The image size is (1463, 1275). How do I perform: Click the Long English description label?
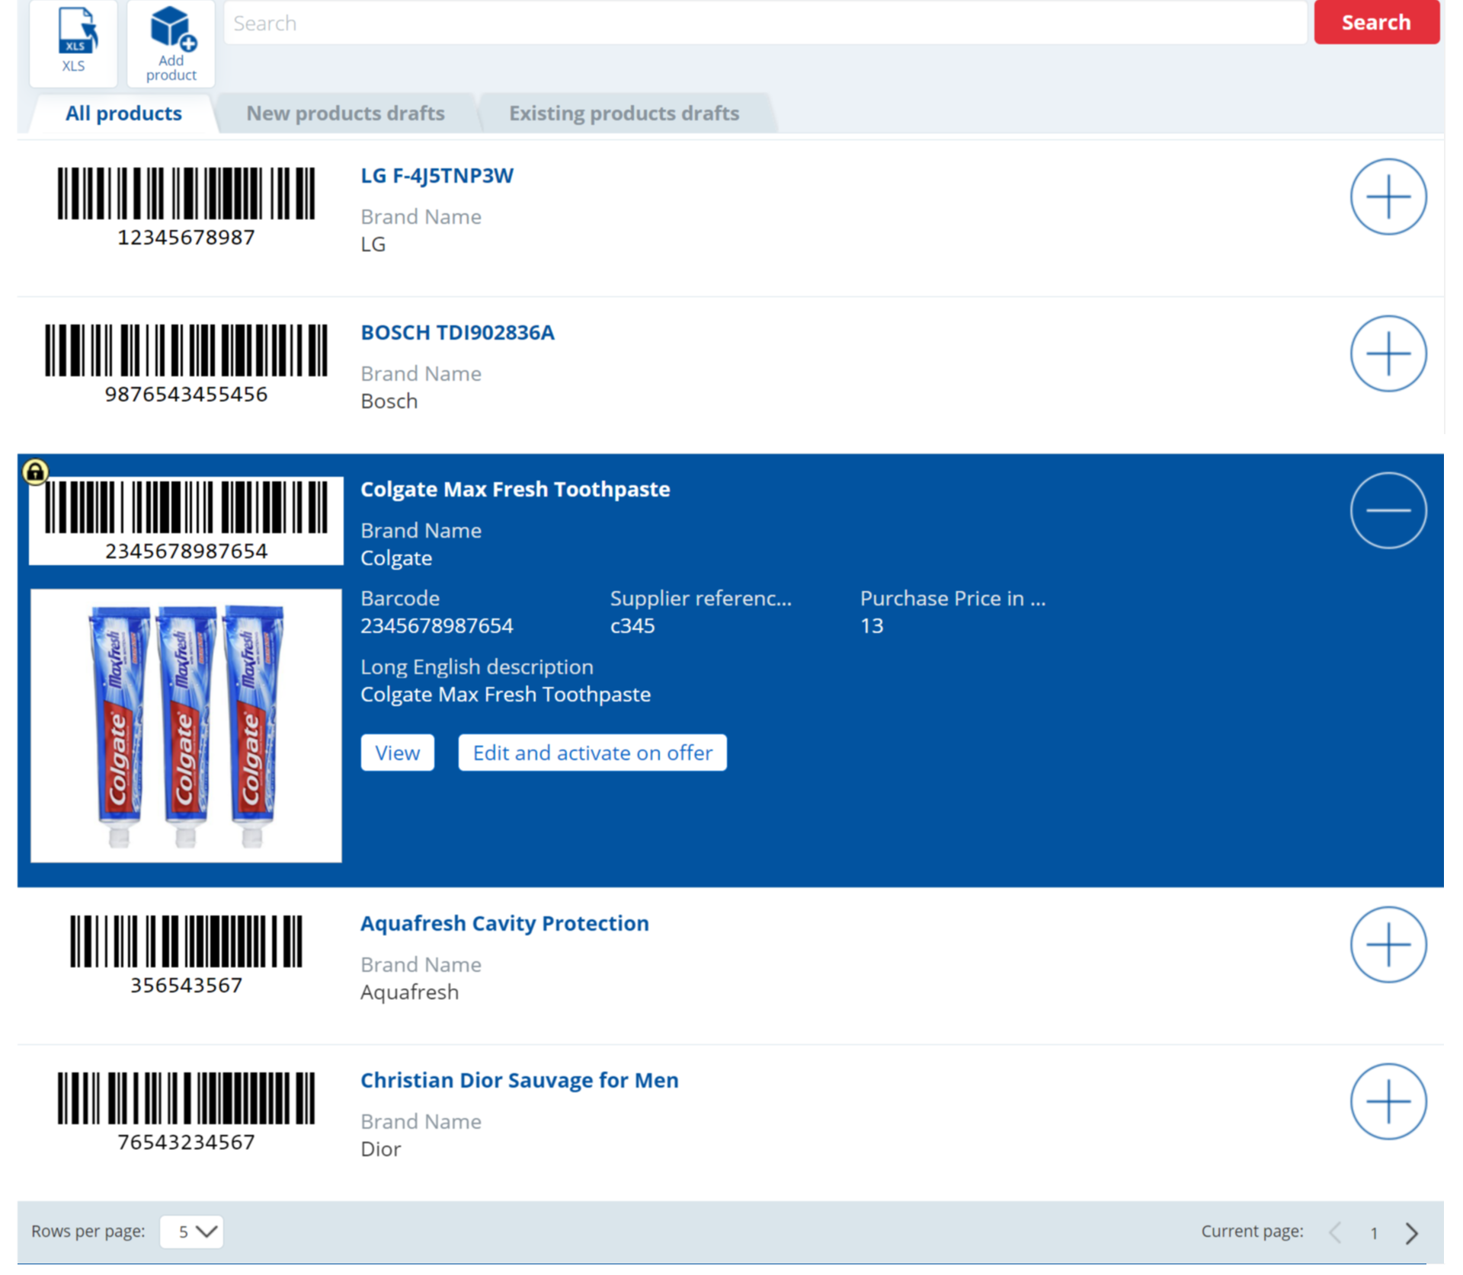[x=476, y=667]
